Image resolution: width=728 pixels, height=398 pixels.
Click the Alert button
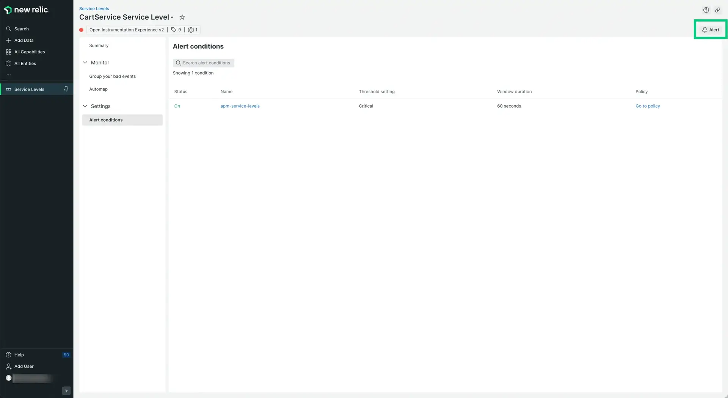pos(710,30)
